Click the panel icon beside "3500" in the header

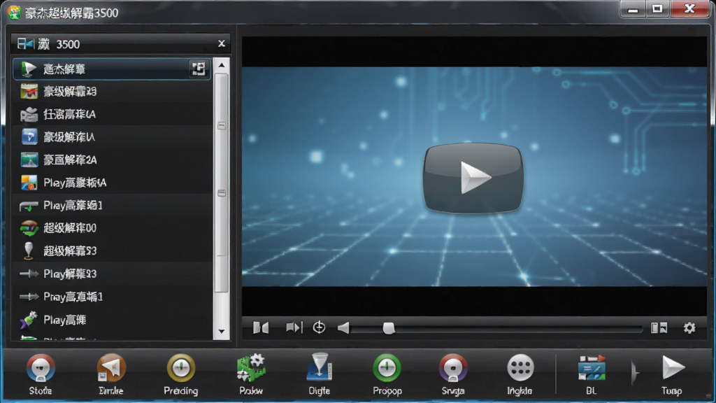(x=26, y=44)
